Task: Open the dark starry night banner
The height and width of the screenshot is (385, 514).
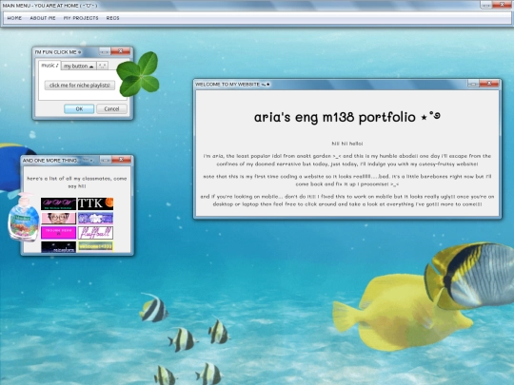Action: [58, 247]
